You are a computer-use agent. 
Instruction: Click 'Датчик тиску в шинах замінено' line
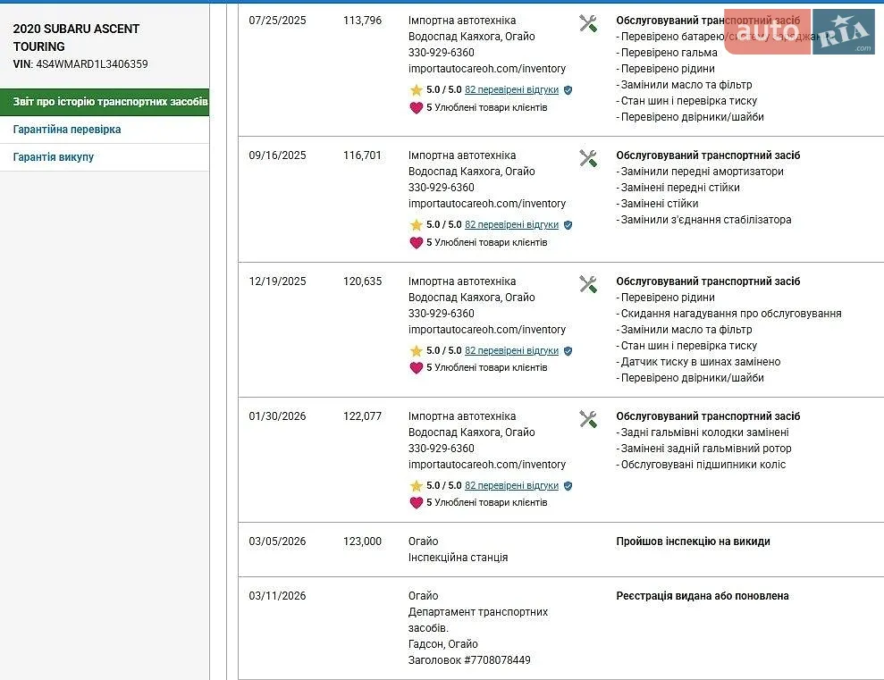pyautogui.click(x=698, y=362)
